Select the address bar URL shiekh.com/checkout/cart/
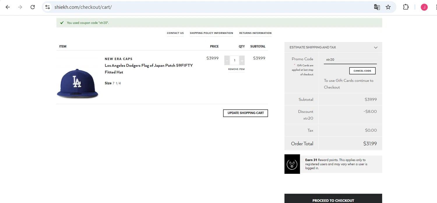 tap(83, 7)
